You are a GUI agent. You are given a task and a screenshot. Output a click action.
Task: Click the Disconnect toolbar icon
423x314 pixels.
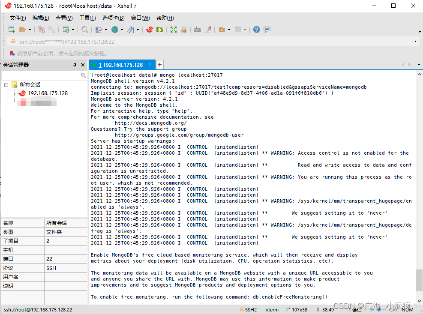(x=41, y=30)
